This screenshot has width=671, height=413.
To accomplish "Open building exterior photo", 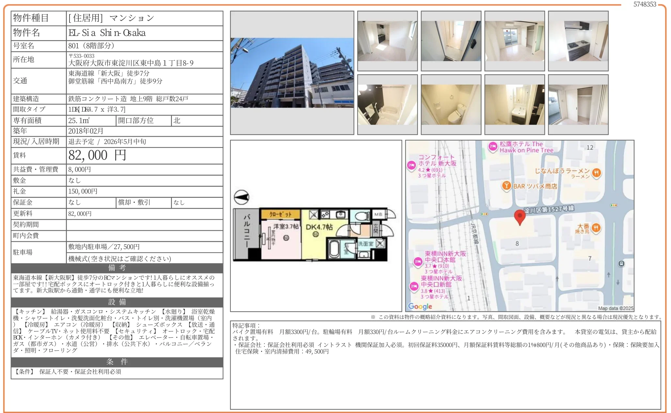I will 292,72.
